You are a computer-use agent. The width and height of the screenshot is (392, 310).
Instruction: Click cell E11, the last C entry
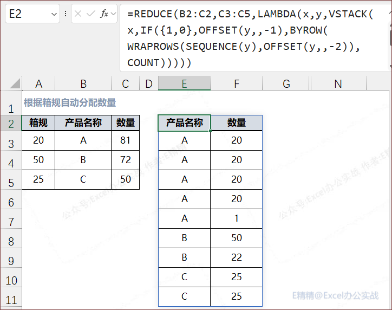click(184, 296)
